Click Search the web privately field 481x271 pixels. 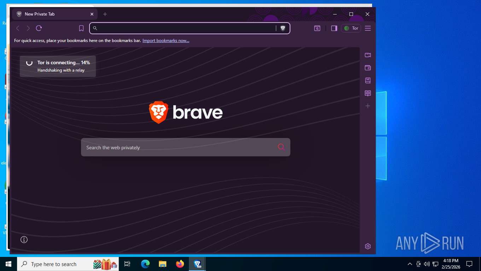(186, 147)
